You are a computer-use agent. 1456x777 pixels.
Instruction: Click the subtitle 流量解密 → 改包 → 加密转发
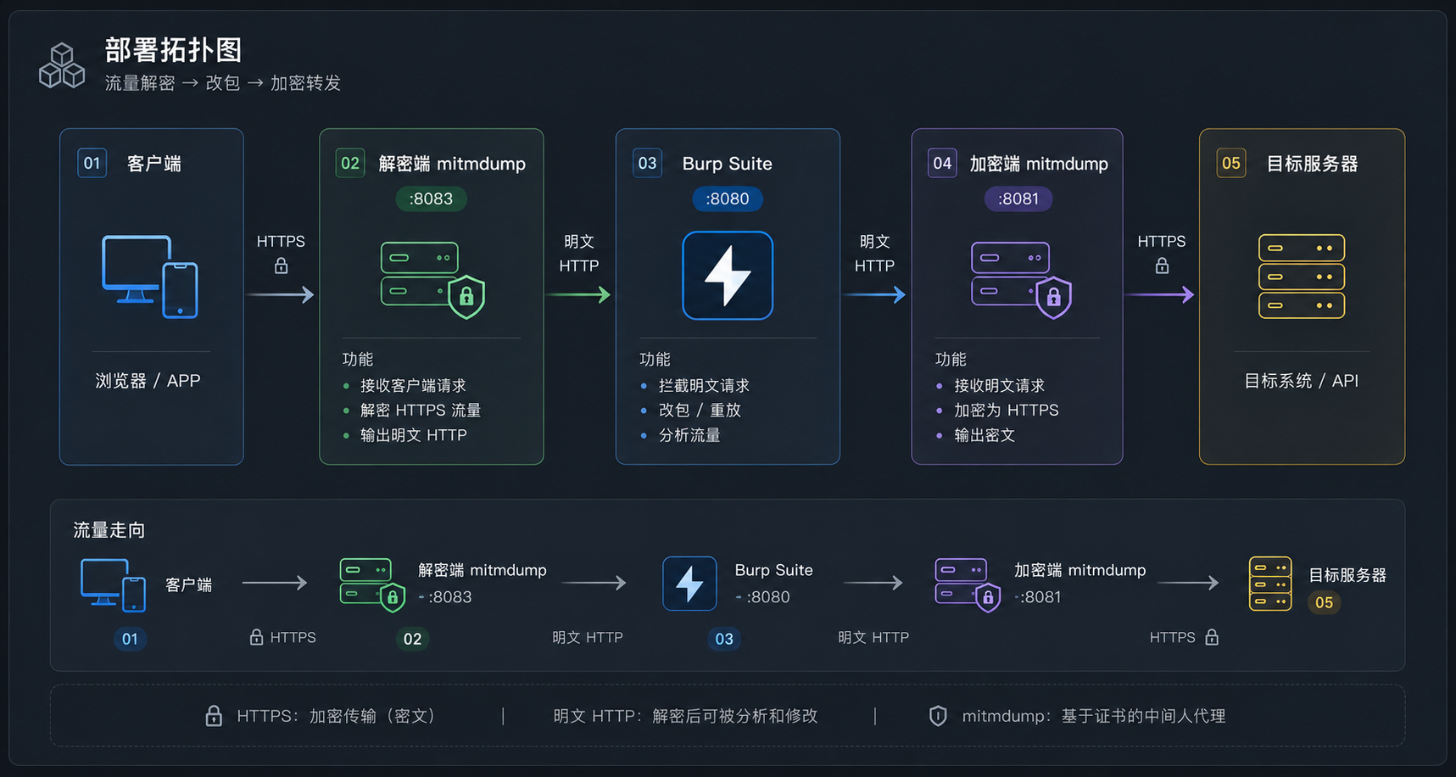pos(223,83)
